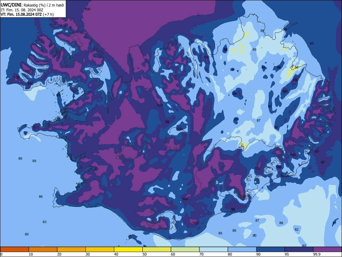Click the '70' legend scale label
The image size is (342, 257).
[201, 254]
